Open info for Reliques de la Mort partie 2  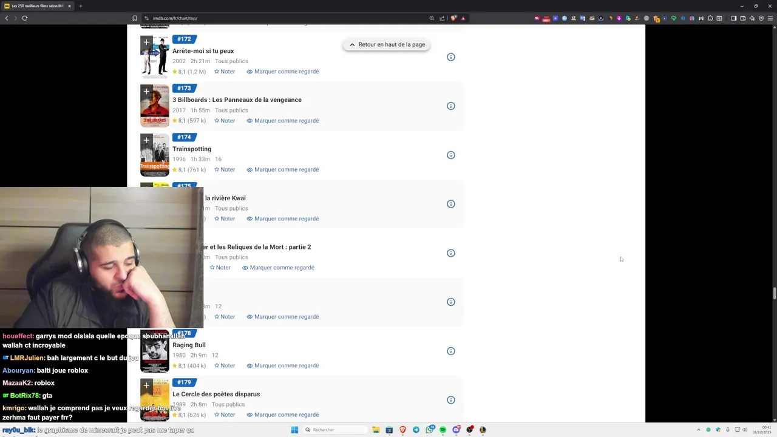coord(451,253)
